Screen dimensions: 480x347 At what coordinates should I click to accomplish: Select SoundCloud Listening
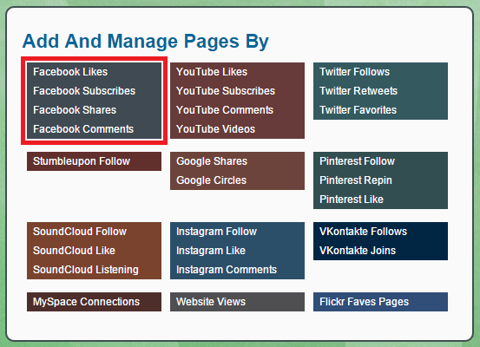point(86,270)
